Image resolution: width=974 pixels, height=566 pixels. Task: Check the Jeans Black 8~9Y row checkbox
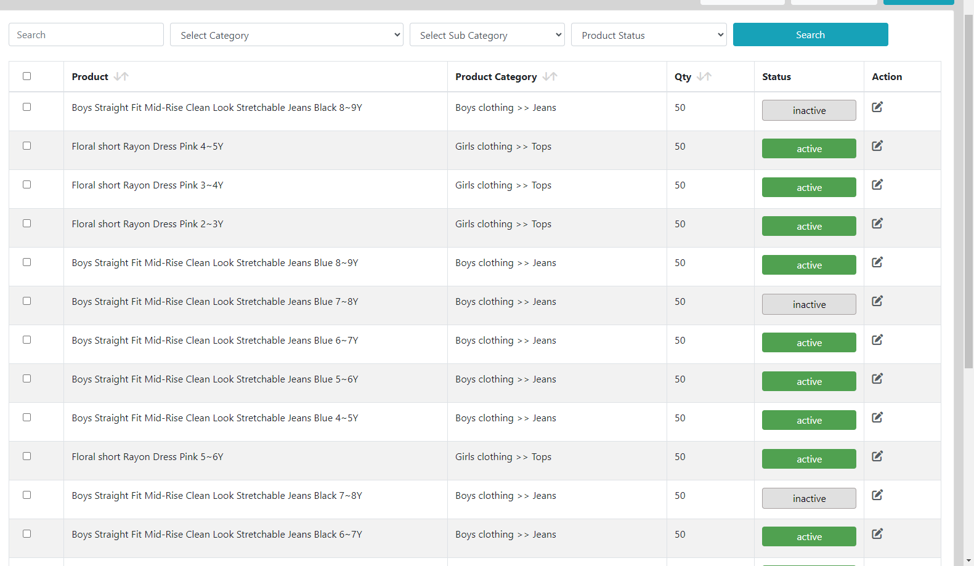(x=26, y=107)
